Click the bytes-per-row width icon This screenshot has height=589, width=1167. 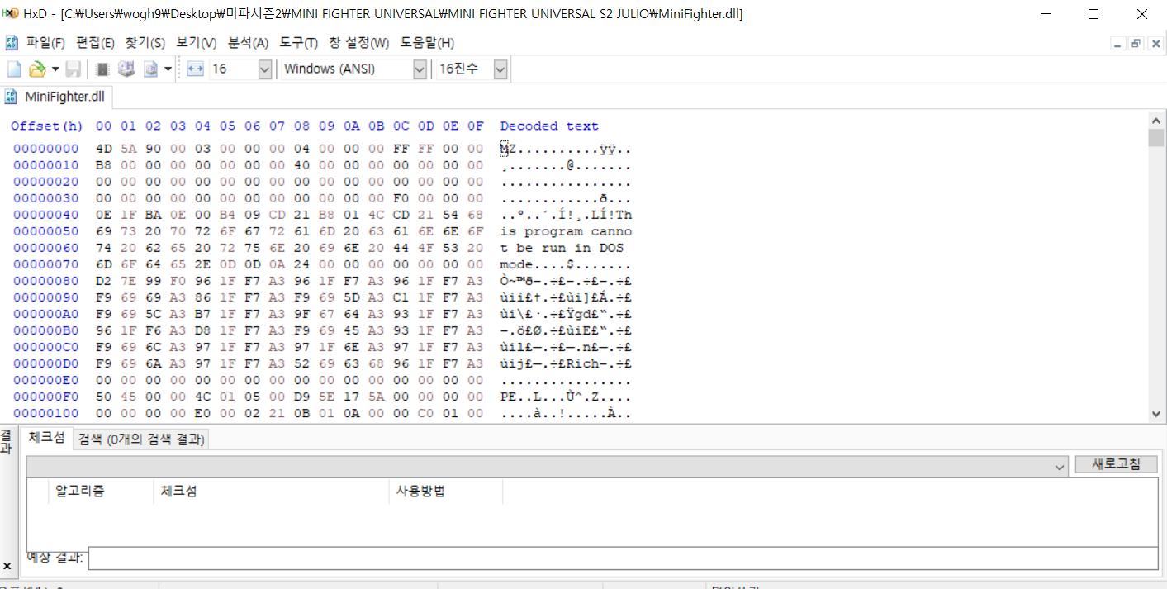coord(195,69)
